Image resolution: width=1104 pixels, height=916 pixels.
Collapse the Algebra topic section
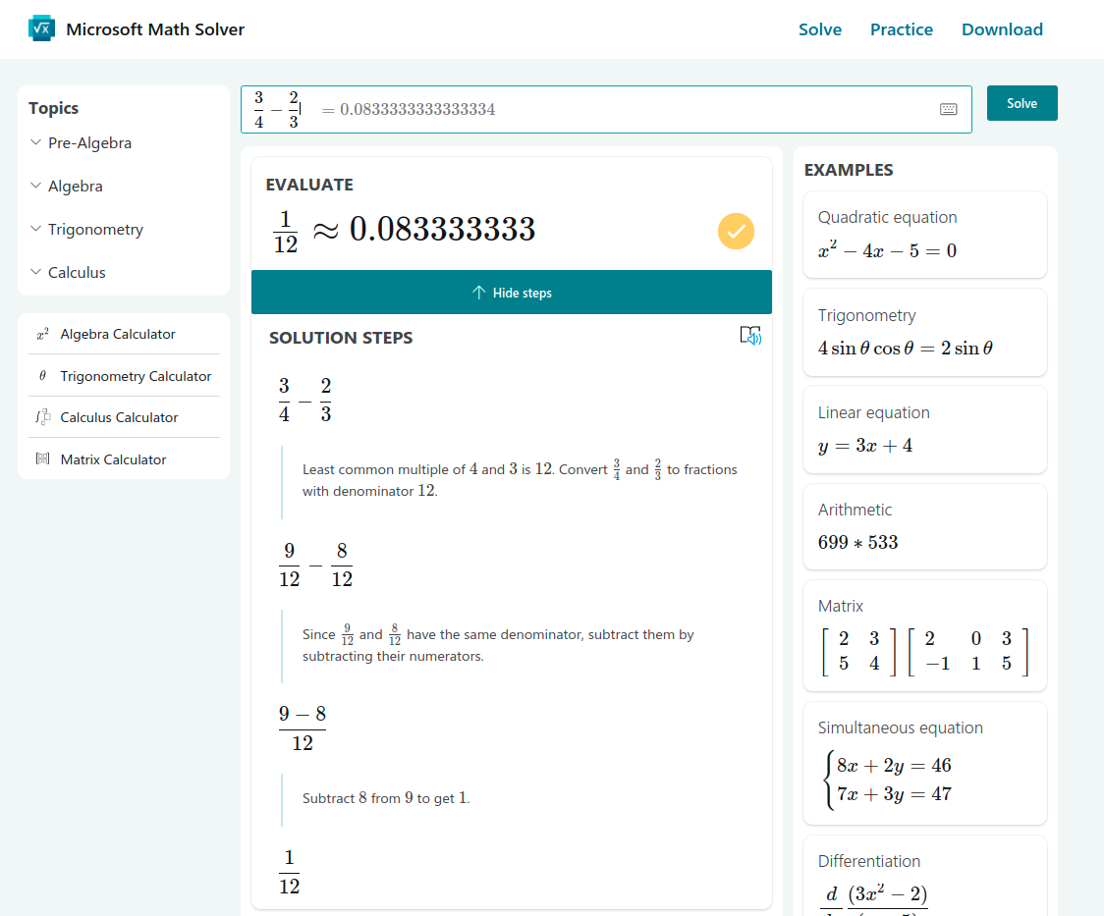point(35,186)
